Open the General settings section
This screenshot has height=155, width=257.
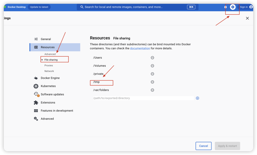tap(46, 39)
